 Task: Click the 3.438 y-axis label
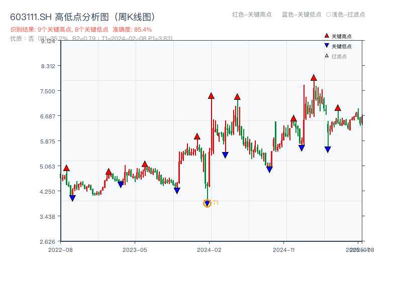coord(47,217)
